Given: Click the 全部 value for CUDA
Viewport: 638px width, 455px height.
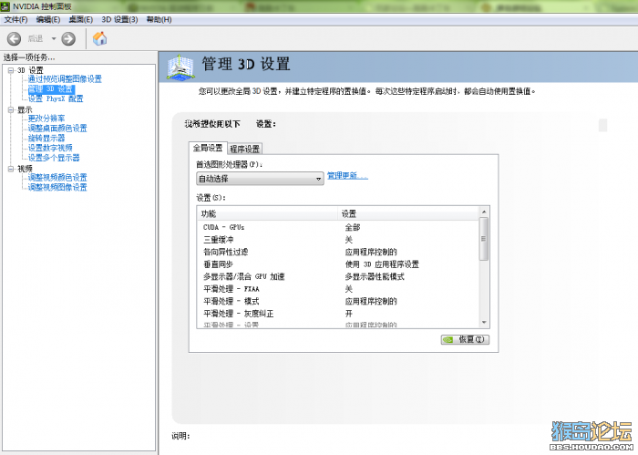Looking at the screenshot, I should coord(353,227).
